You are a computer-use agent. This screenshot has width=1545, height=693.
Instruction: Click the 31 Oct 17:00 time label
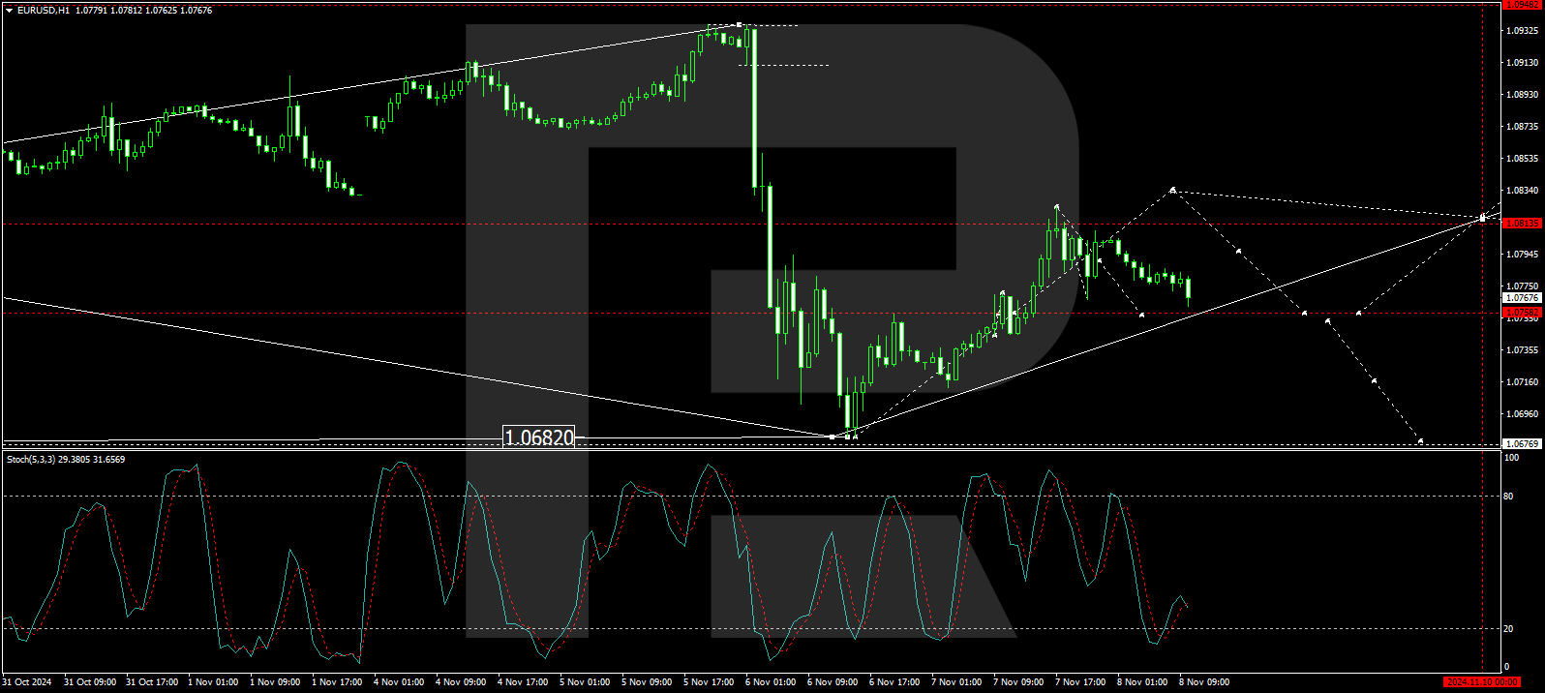pos(152,682)
